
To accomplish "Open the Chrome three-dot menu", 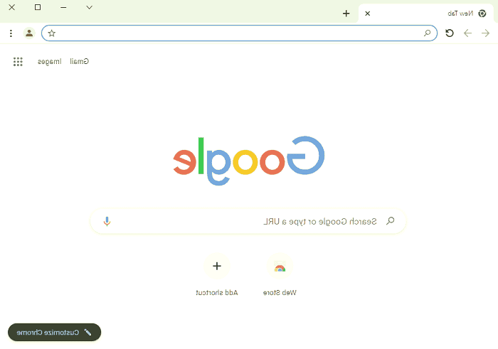I will click(x=11, y=33).
